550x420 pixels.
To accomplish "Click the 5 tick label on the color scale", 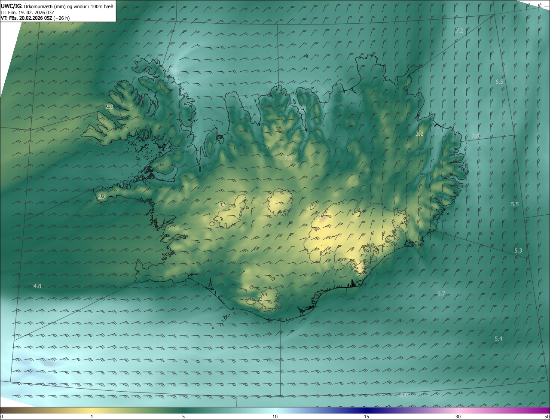I will tap(183, 417).
